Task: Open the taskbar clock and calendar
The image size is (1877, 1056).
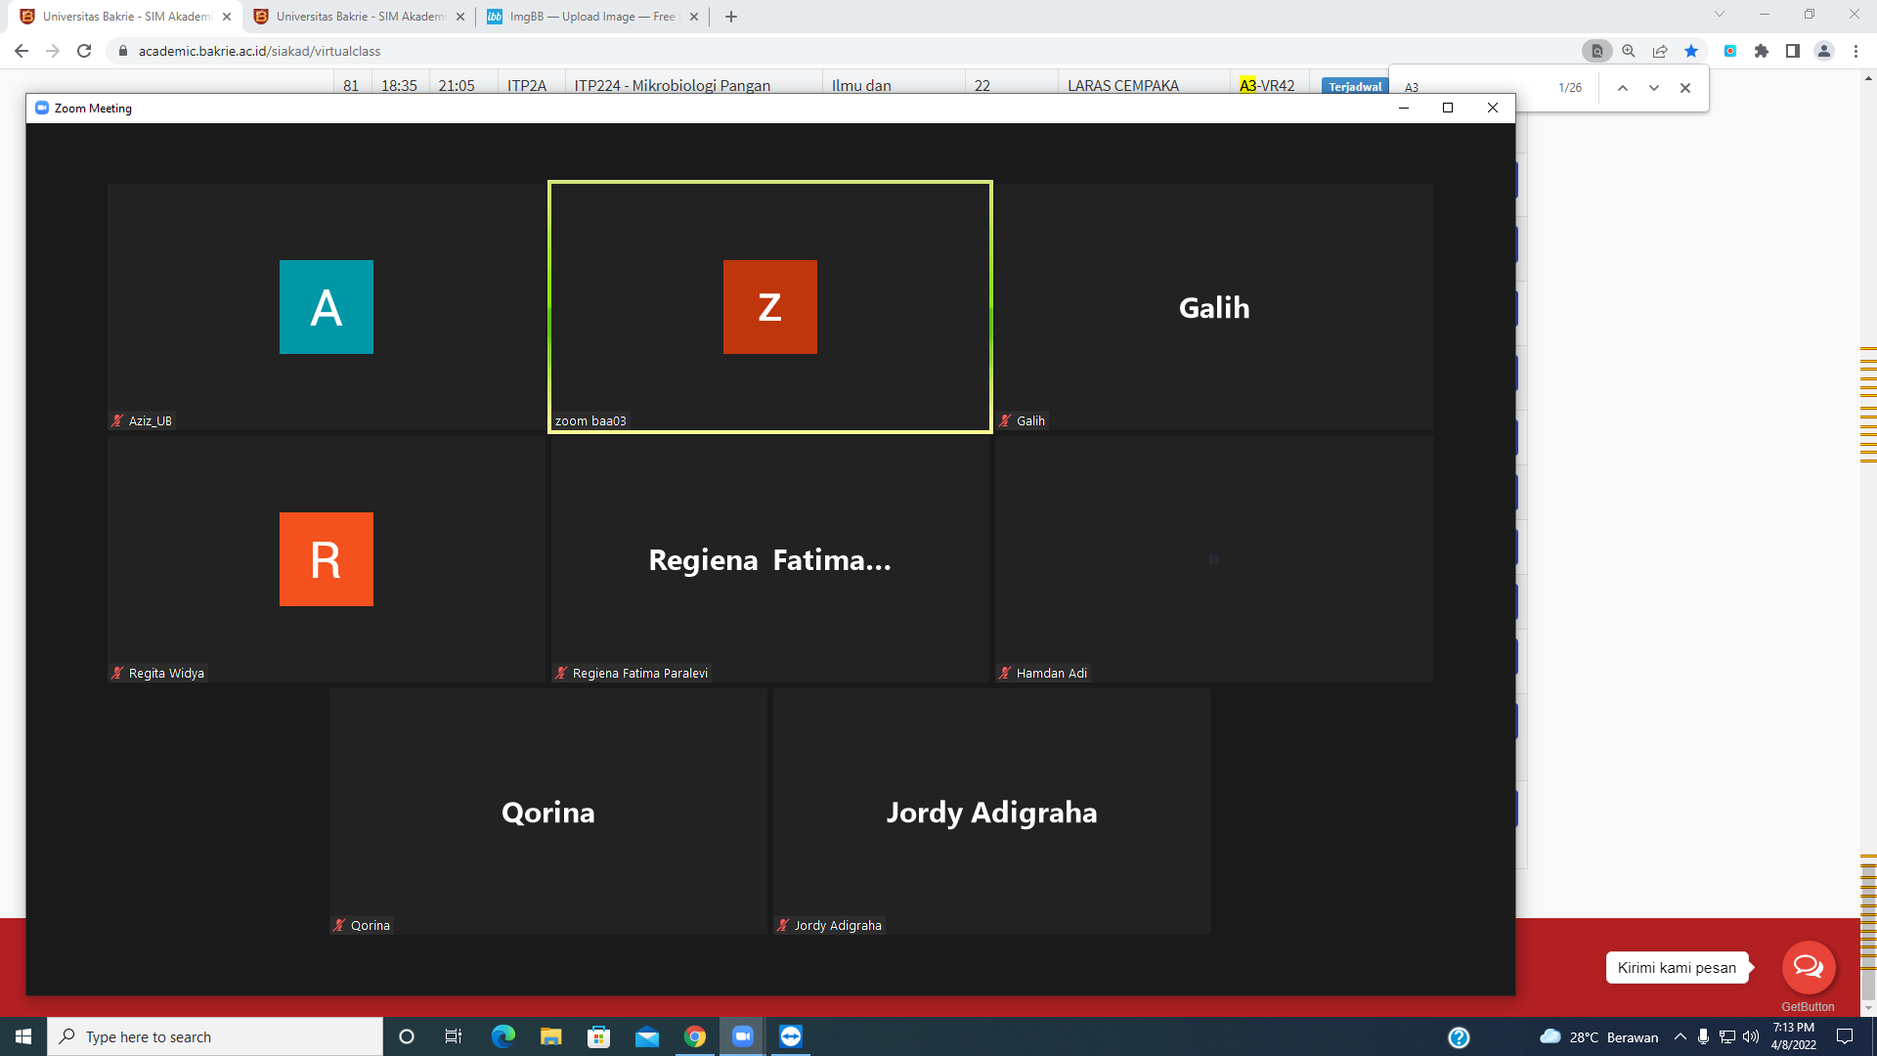Action: (x=1794, y=1036)
